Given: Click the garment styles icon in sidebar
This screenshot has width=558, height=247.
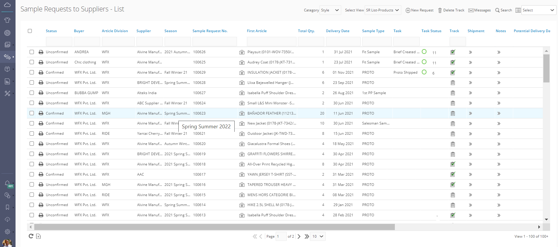Looking at the screenshot, I should (x=7, y=20).
